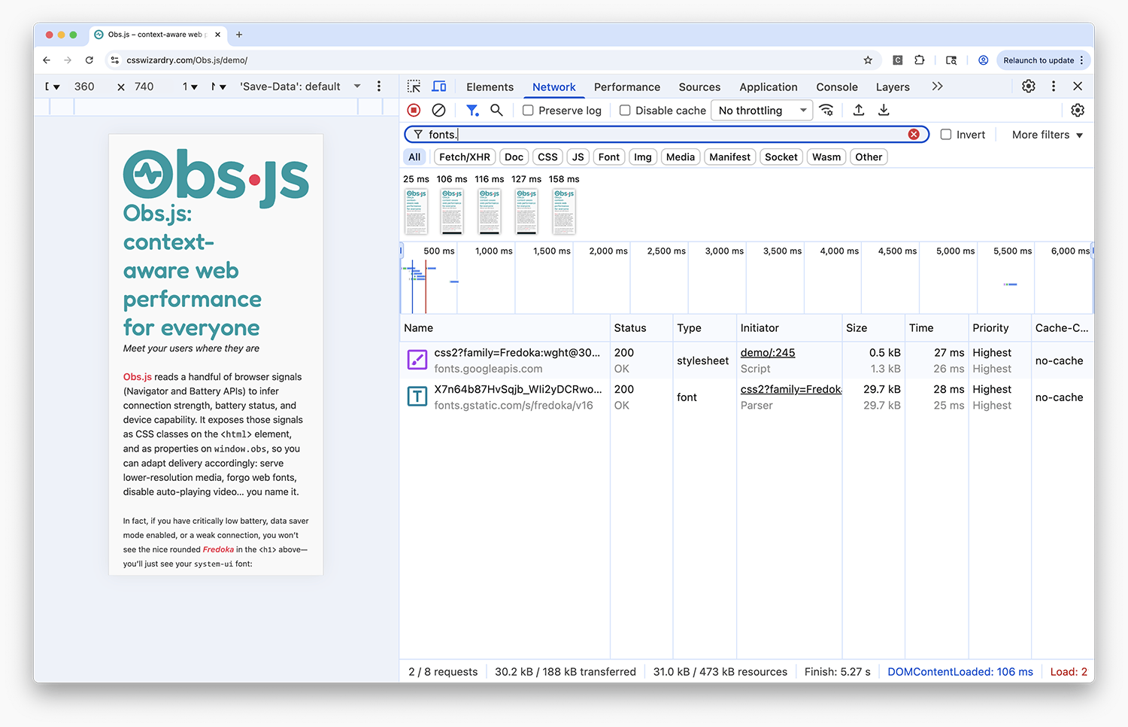Filter by Fetch/XHR requests
This screenshot has height=727, width=1128.
click(x=465, y=157)
